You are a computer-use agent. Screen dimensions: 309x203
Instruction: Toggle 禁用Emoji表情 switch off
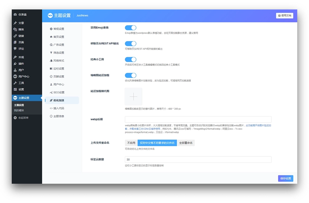pos(130,28)
